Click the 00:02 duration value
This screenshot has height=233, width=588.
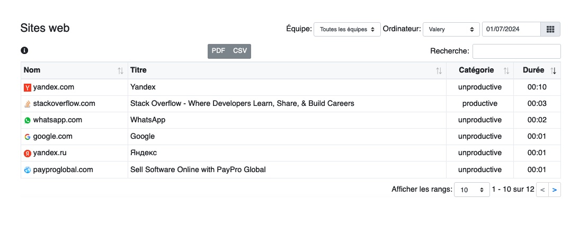[537, 120]
